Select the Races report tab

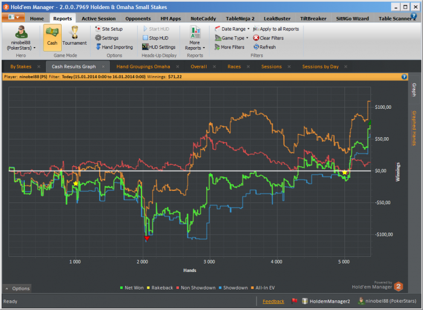(x=234, y=66)
